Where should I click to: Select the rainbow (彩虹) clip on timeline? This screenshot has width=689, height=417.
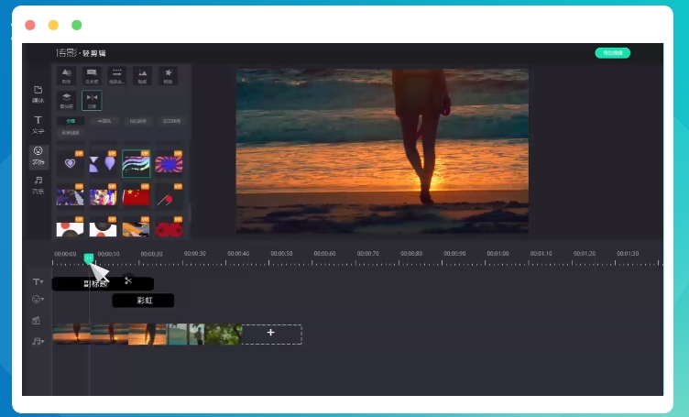144,301
